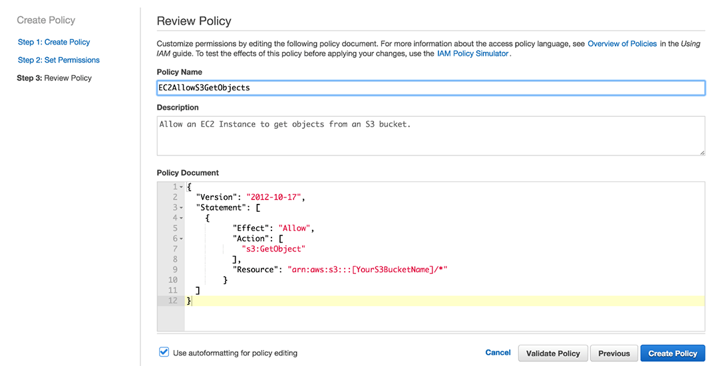Toggle autoformatting for policy editing checkbox
Viewport: 714px width, 366px height.
coord(164,352)
